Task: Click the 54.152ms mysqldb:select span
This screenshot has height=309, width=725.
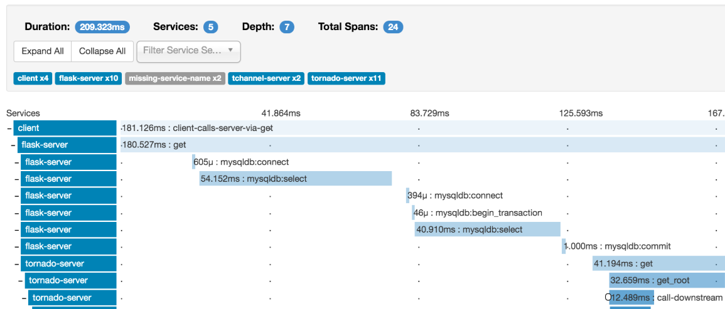Action: 296,179
